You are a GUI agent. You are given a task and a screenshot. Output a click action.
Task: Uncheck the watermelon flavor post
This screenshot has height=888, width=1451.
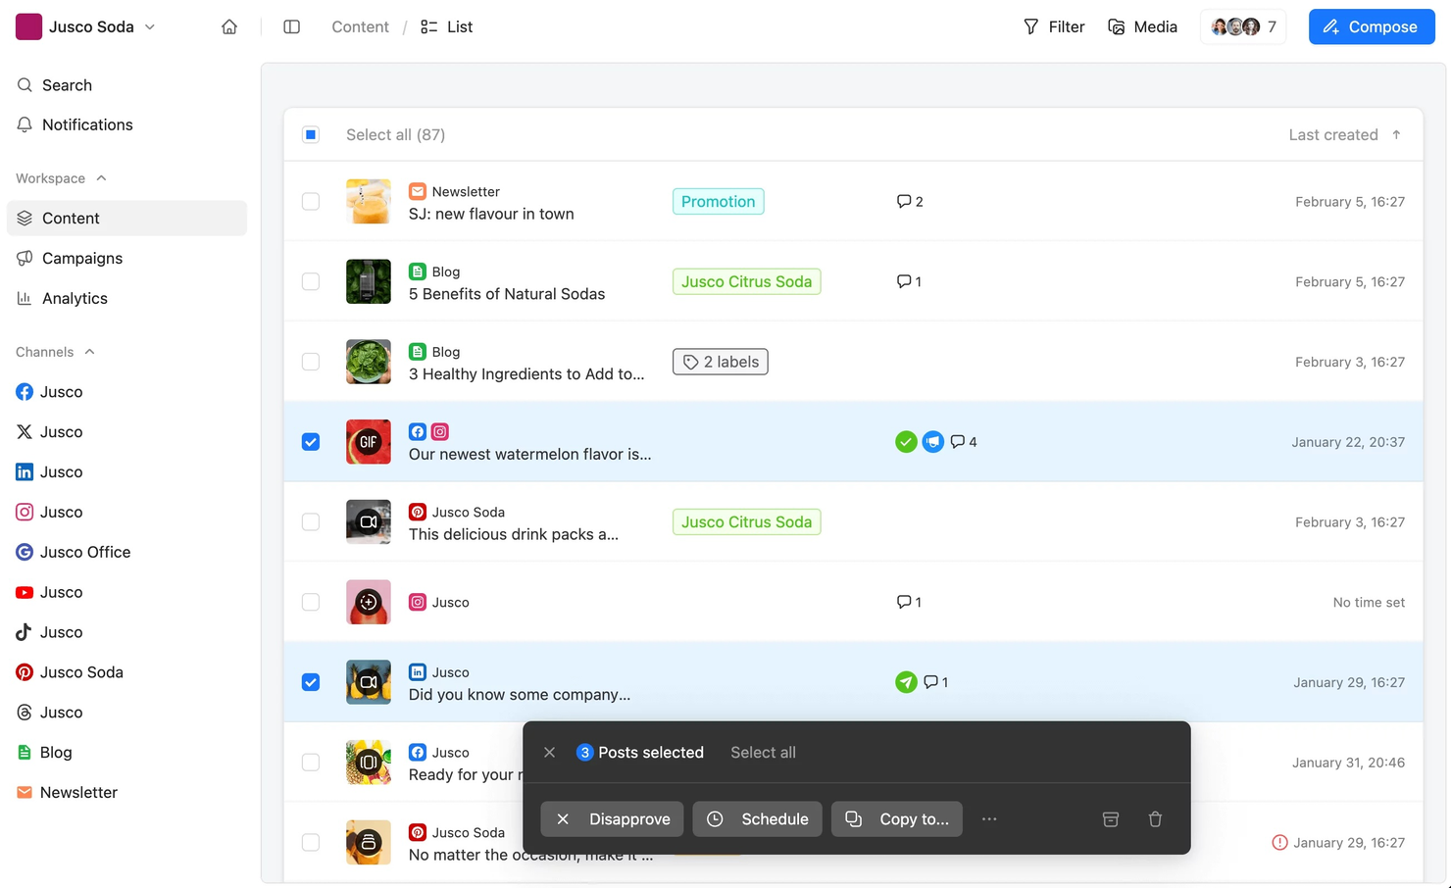point(311,442)
